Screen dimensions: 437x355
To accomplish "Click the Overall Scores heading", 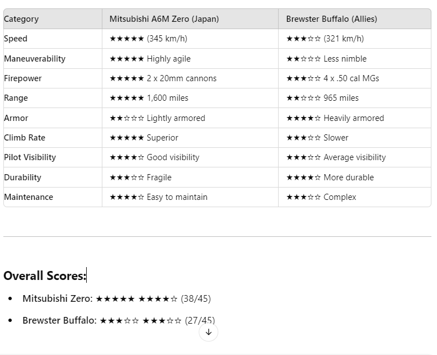I will coord(45,275).
